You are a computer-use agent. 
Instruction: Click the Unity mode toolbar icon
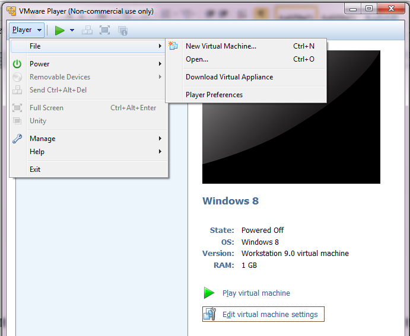point(123,31)
